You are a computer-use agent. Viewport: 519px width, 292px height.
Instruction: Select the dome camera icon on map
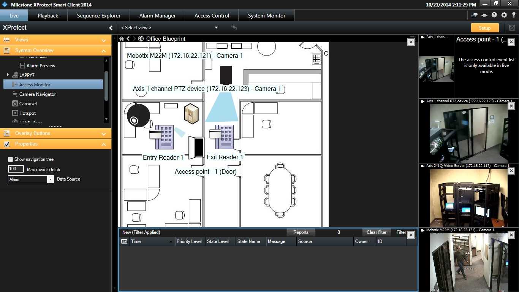(x=138, y=116)
